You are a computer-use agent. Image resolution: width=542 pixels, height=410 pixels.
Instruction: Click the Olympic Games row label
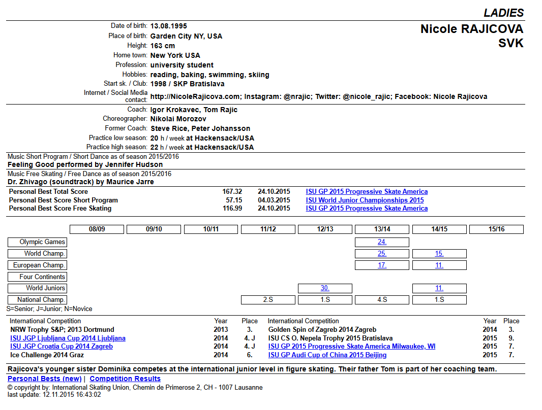coord(37,242)
